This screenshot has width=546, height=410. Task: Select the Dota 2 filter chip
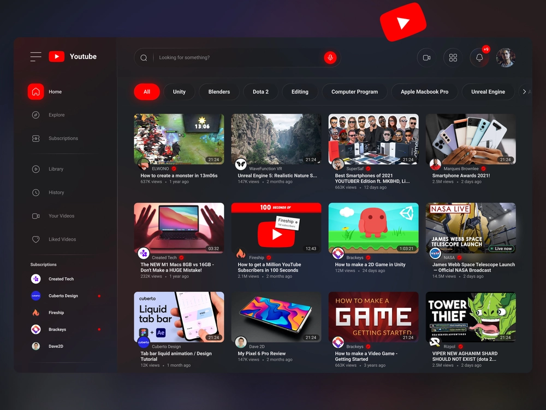click(x=260, y=92)
